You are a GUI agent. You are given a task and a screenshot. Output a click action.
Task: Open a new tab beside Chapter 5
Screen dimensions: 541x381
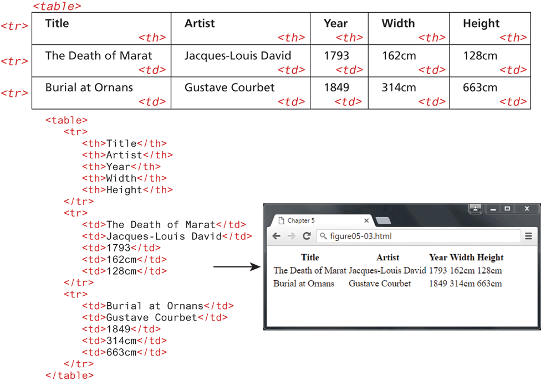pyautogui.click(x=383, y=221)
